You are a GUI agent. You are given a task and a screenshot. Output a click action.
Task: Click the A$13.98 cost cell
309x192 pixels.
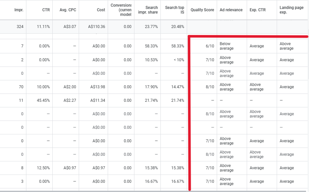click(98, 87)
